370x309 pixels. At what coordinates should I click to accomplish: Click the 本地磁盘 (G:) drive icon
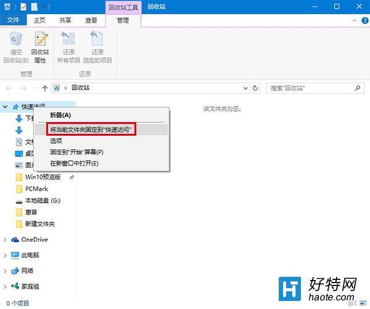19,201
